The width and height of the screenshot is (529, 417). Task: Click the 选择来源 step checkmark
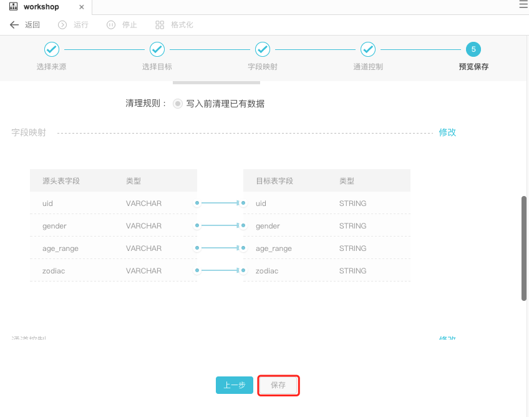[52, 49]
